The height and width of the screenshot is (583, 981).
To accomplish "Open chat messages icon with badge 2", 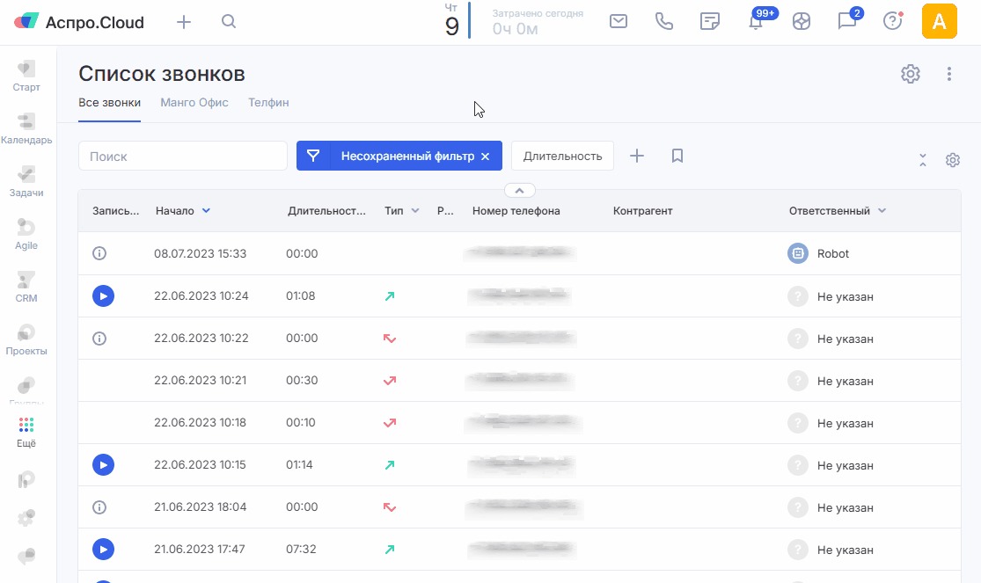I will pos(848,20).
